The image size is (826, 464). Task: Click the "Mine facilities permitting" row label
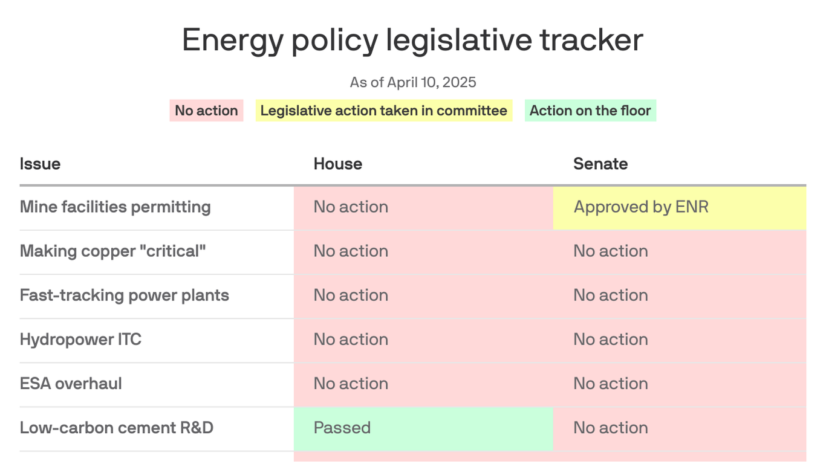pos(115,207)
